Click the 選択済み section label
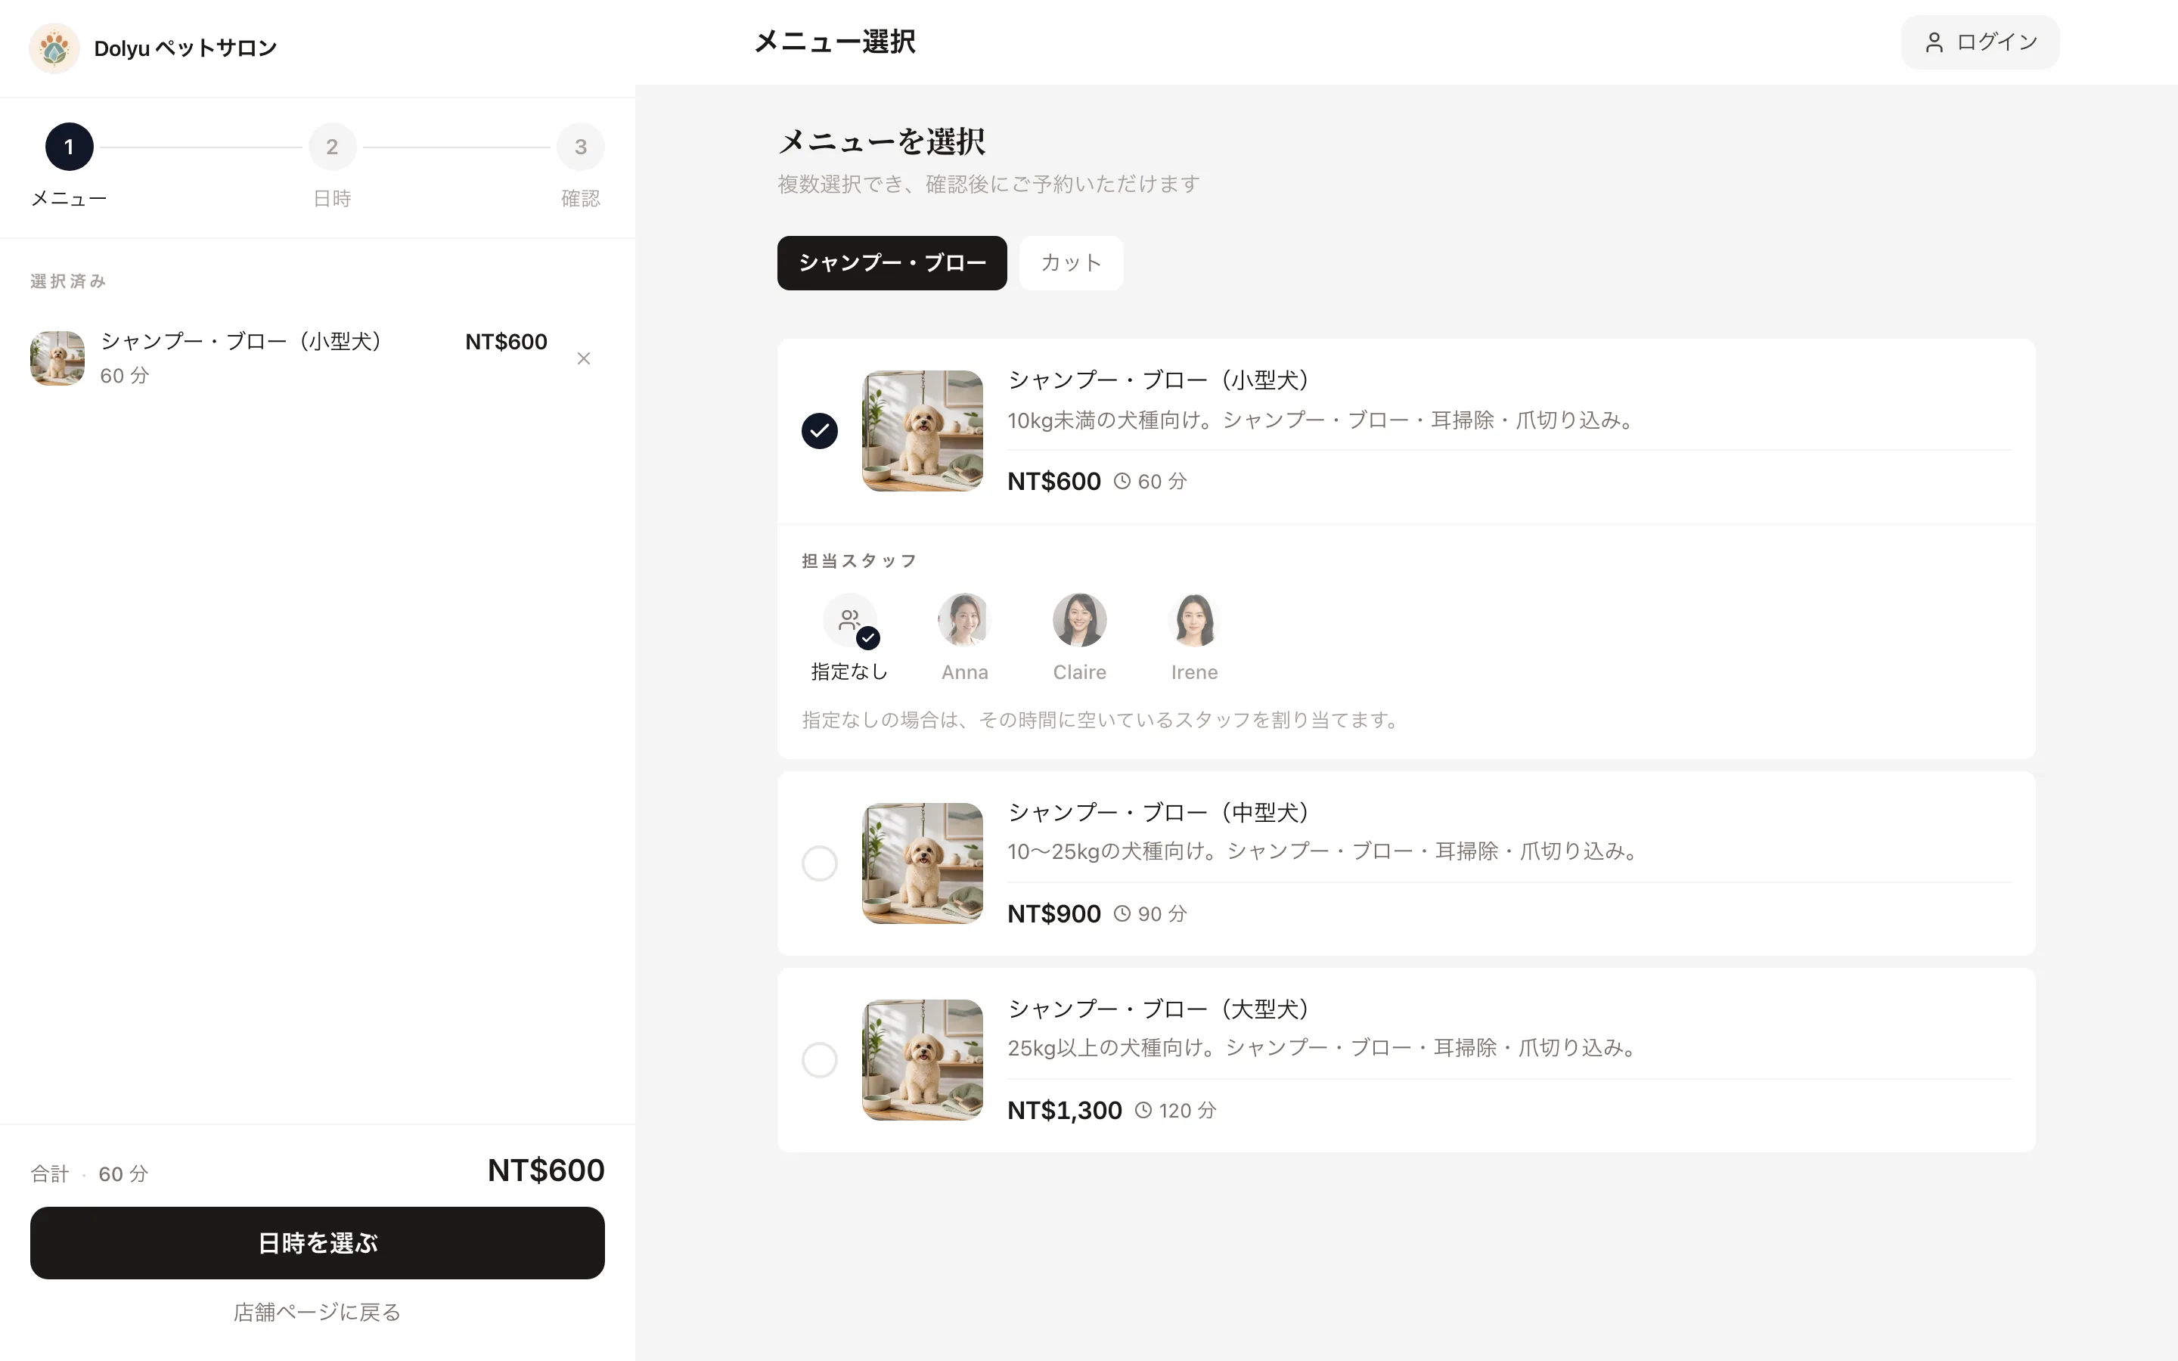Image resolution: width=2178 pixels, height=1361 pixels. pyautogui.click(x=68, y=281)
